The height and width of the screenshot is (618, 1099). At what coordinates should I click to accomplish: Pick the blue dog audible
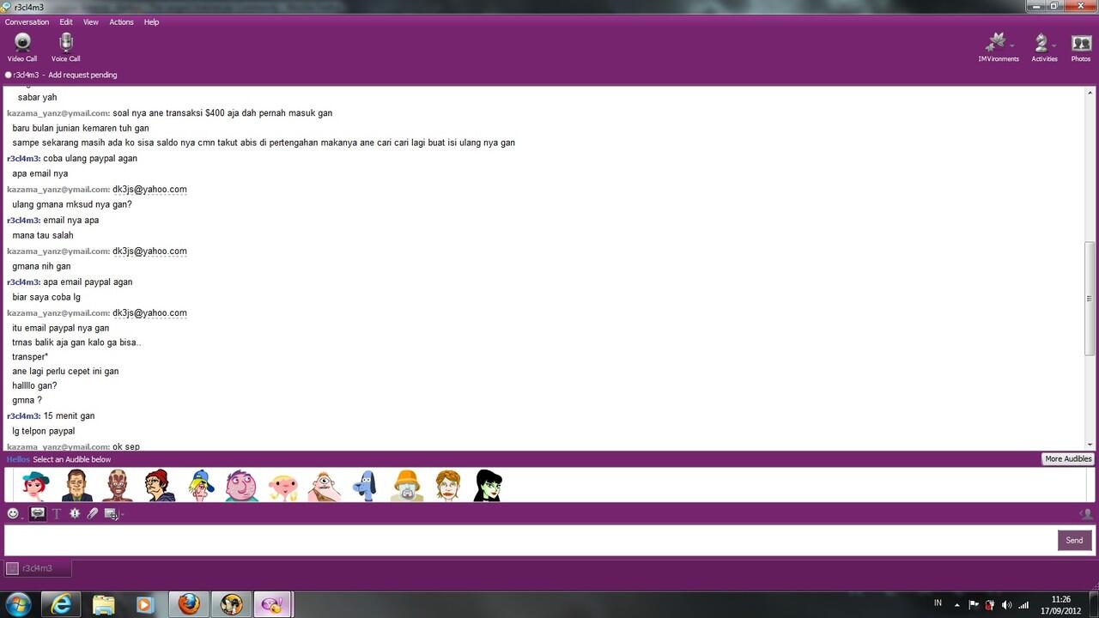pyautogui.click(x=365, y=486)
